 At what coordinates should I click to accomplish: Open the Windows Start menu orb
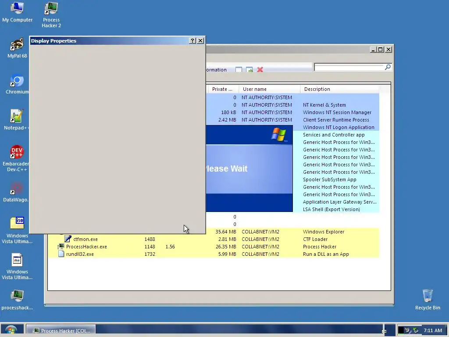pyautogui.click(x=11, y=330)
